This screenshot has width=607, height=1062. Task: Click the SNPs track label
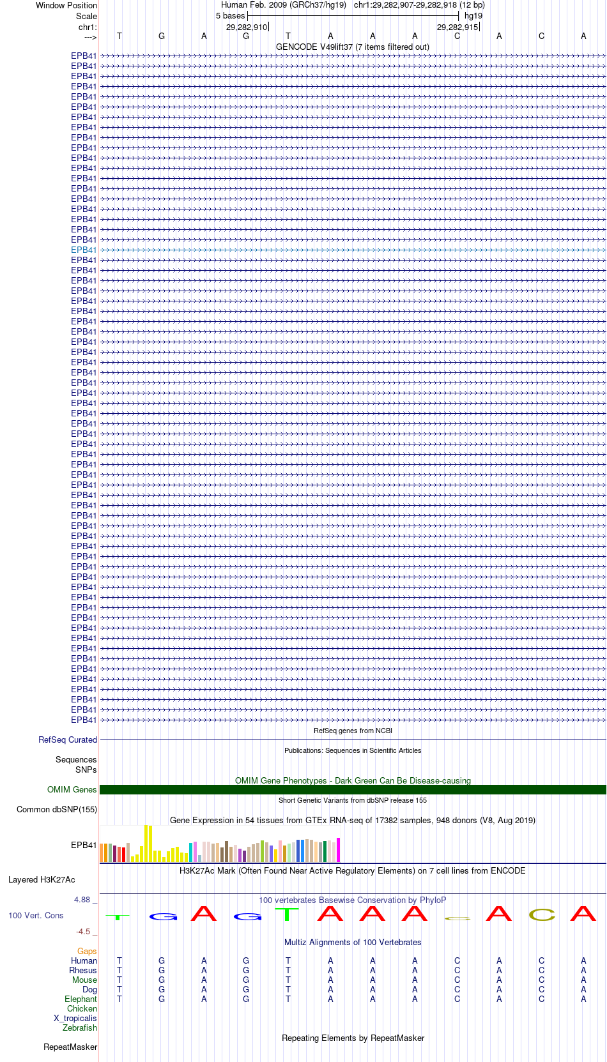[x=86, y=770]
